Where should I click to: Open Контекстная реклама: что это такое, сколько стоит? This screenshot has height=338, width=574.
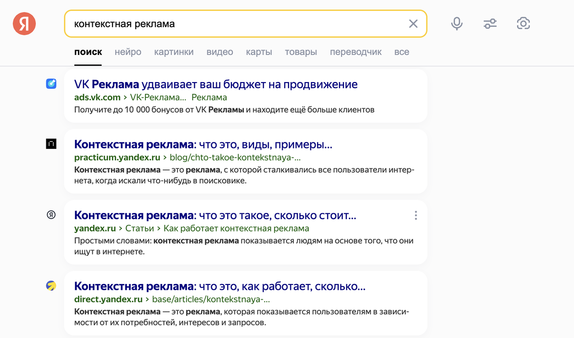click(x=215, y=215)
